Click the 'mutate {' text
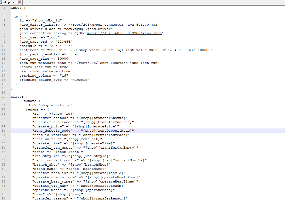The width and height of the screenshot is (285, 200). (32, 101)
